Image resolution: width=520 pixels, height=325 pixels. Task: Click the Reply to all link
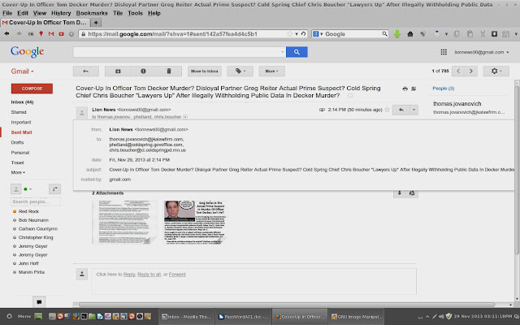tap(149, 275)
